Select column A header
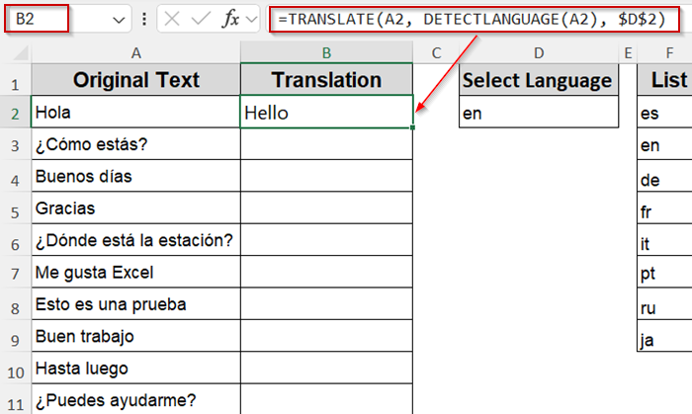Screen dimensions: 692x414 (x=136, y=53)
